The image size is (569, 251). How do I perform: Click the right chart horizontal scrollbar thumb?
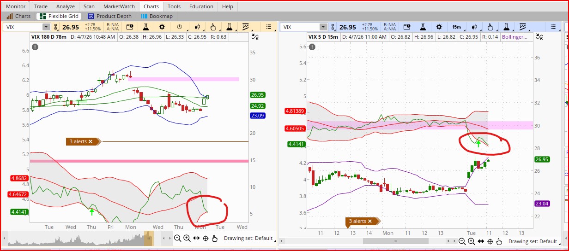click(x=396, y=241)
